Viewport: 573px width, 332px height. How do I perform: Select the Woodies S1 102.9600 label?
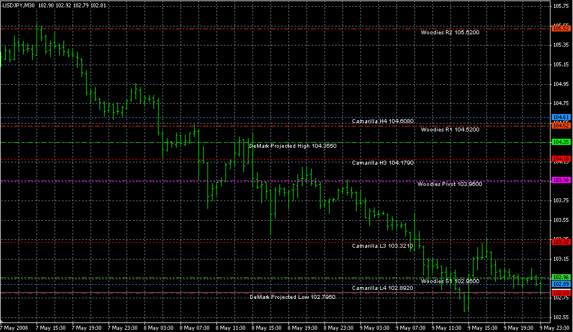[x=450, y=281]
